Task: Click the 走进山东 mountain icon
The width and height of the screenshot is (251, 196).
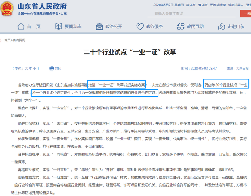Action: point(221,27)
